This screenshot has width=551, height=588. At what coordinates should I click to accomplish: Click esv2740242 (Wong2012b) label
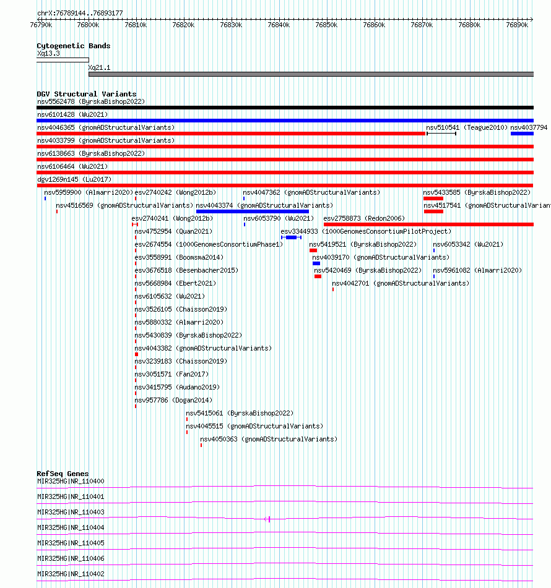click(175, 192)
